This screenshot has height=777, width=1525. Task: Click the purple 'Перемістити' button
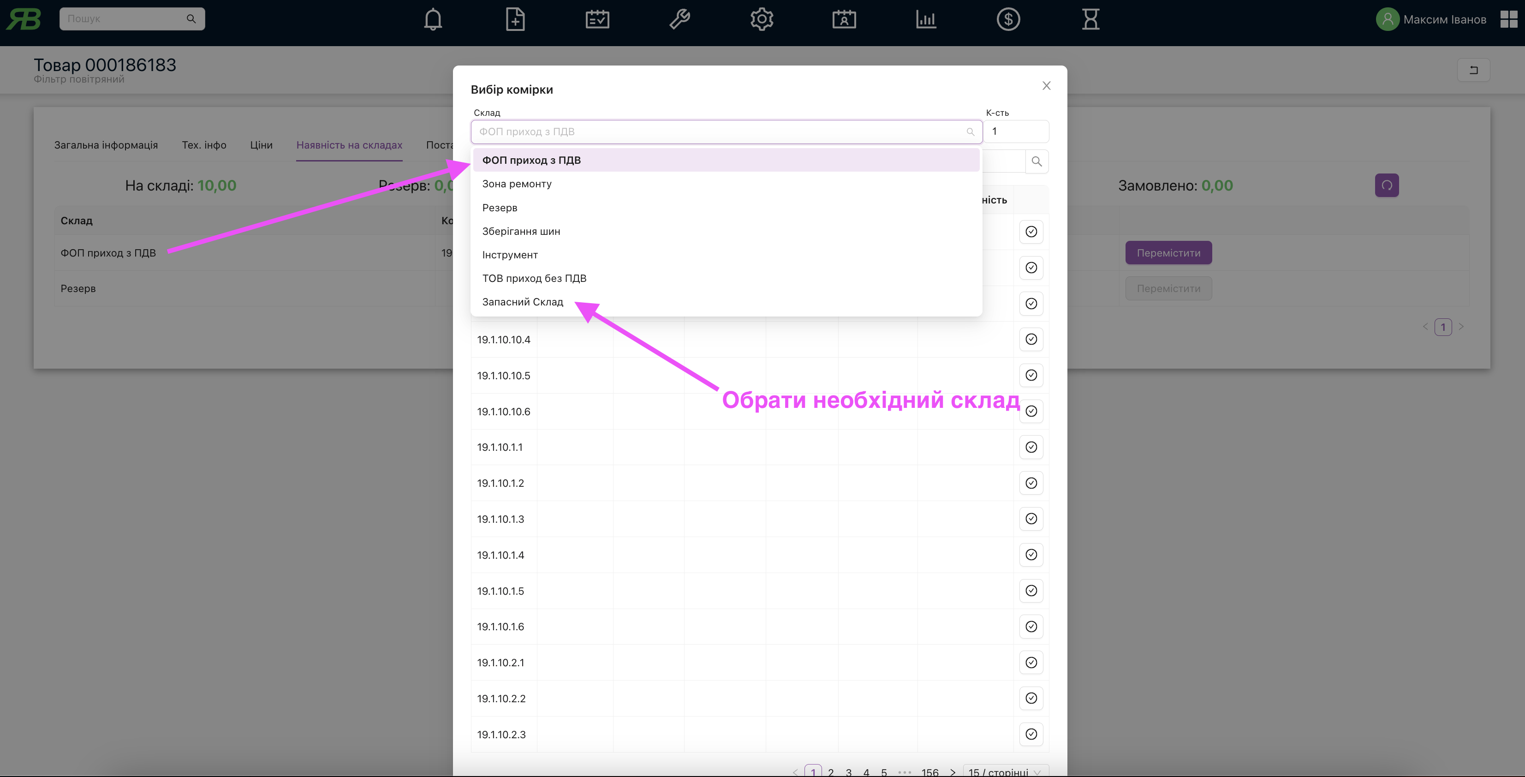tap(1168, 253)
